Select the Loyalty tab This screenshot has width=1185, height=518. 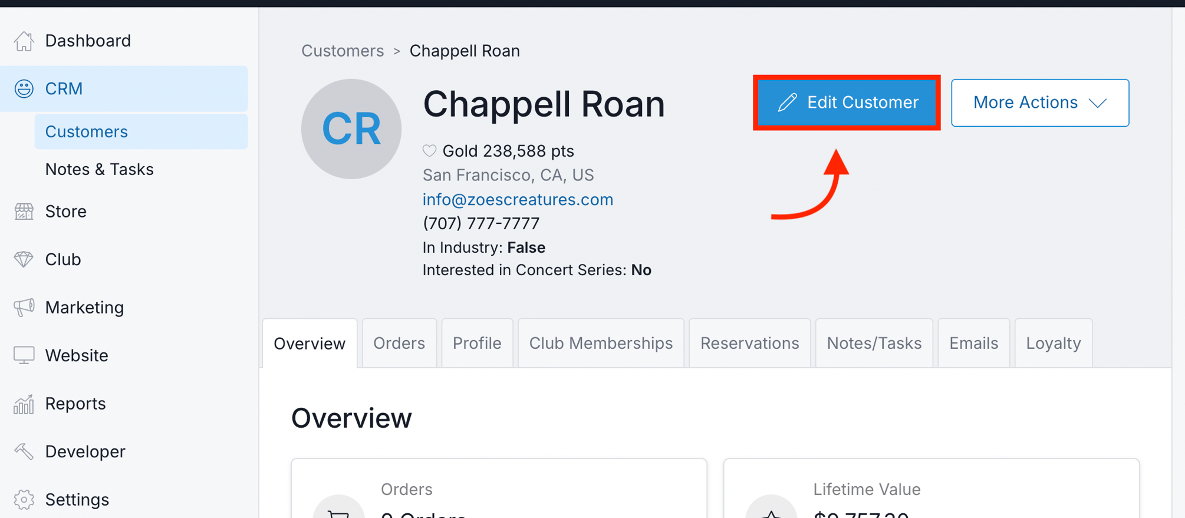[1054, 343]
